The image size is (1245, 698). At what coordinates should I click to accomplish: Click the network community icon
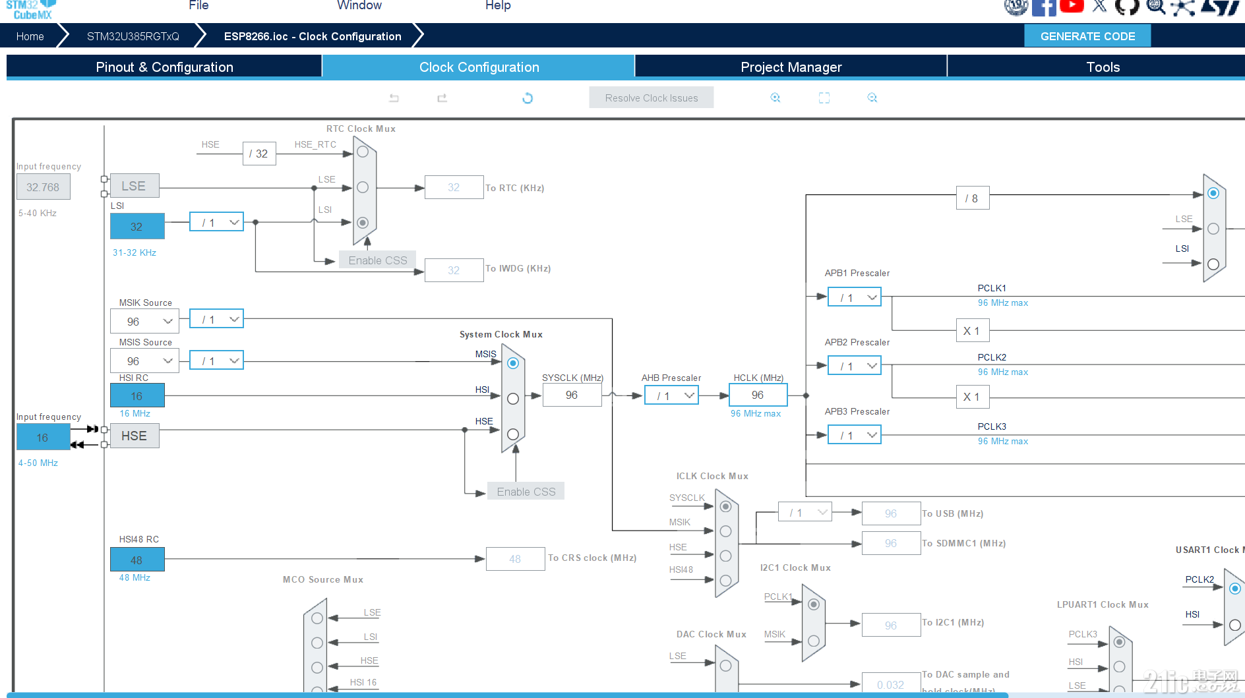tap(1183, 7)
